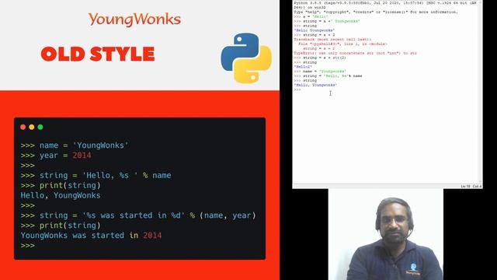Click the empty shell prompt at bottom of IDLE
Image resolution: width=497 pixels, height=280 pixels.
click(x=297, y=90)
